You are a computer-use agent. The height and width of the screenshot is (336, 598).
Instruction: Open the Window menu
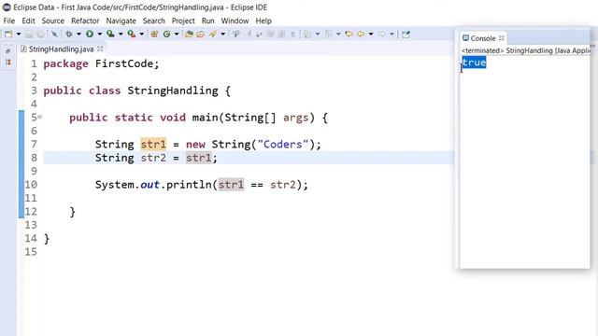[235, 21]
